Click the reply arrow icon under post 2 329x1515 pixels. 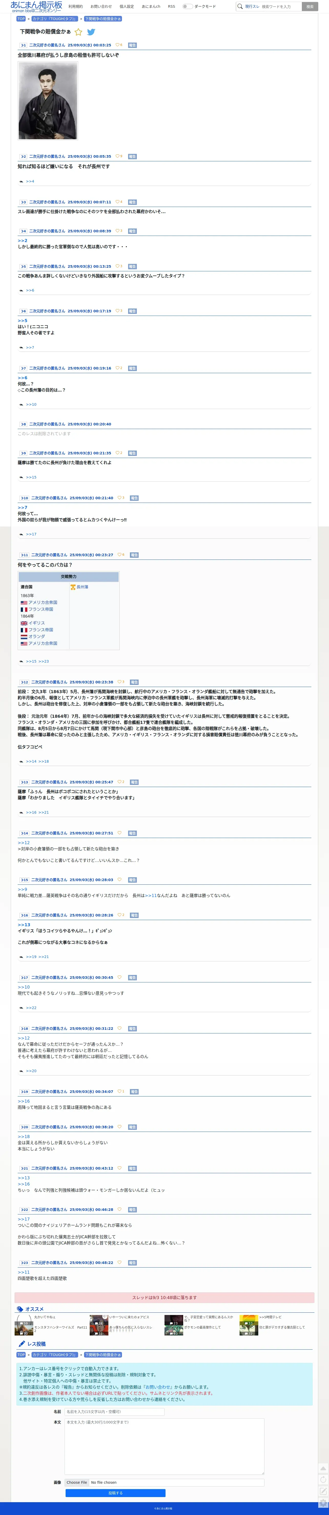click(21, 182)
